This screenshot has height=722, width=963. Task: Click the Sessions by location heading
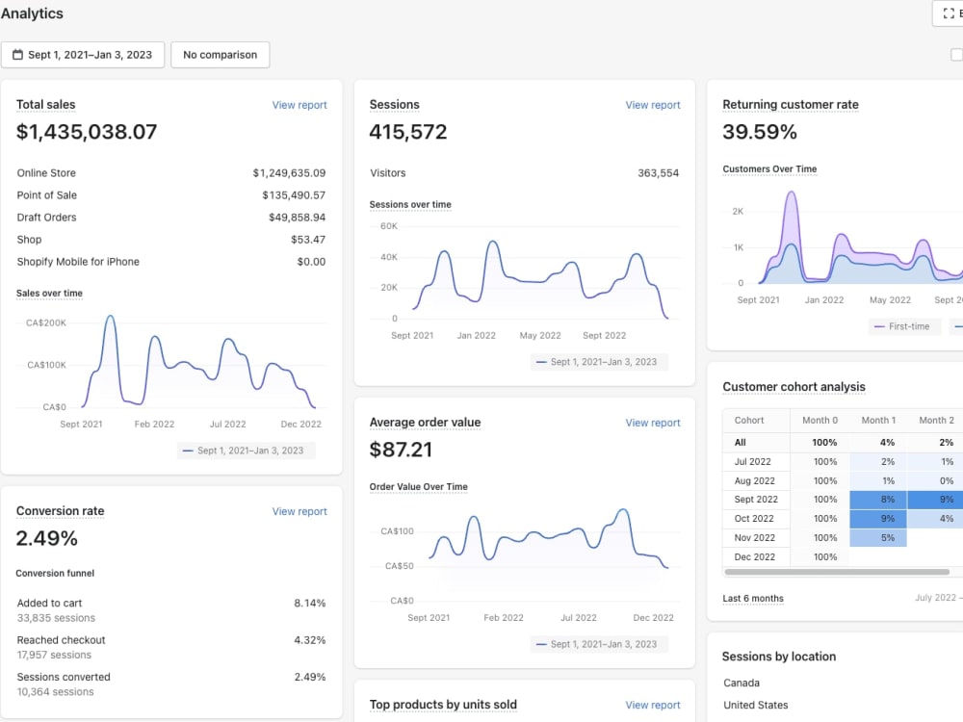pyautogui.click(x=779, y=657)
